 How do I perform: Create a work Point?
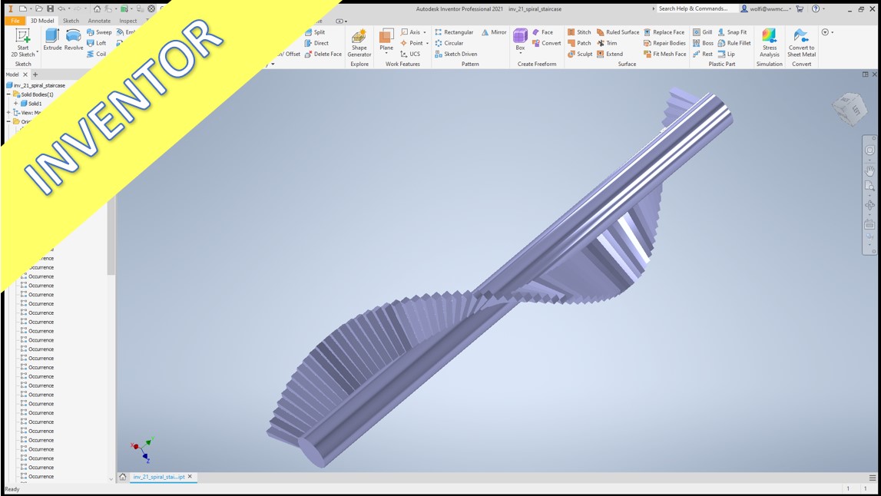(411, 43)
